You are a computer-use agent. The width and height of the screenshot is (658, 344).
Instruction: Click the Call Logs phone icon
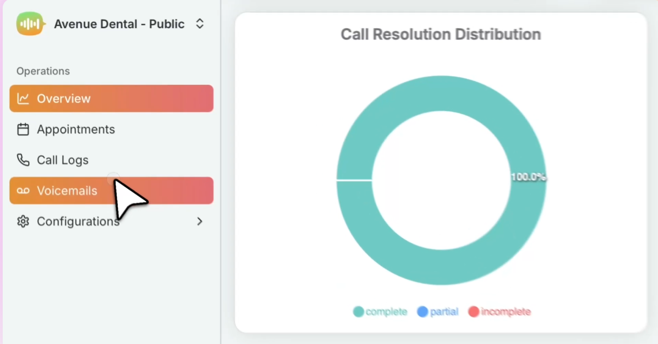23,160
